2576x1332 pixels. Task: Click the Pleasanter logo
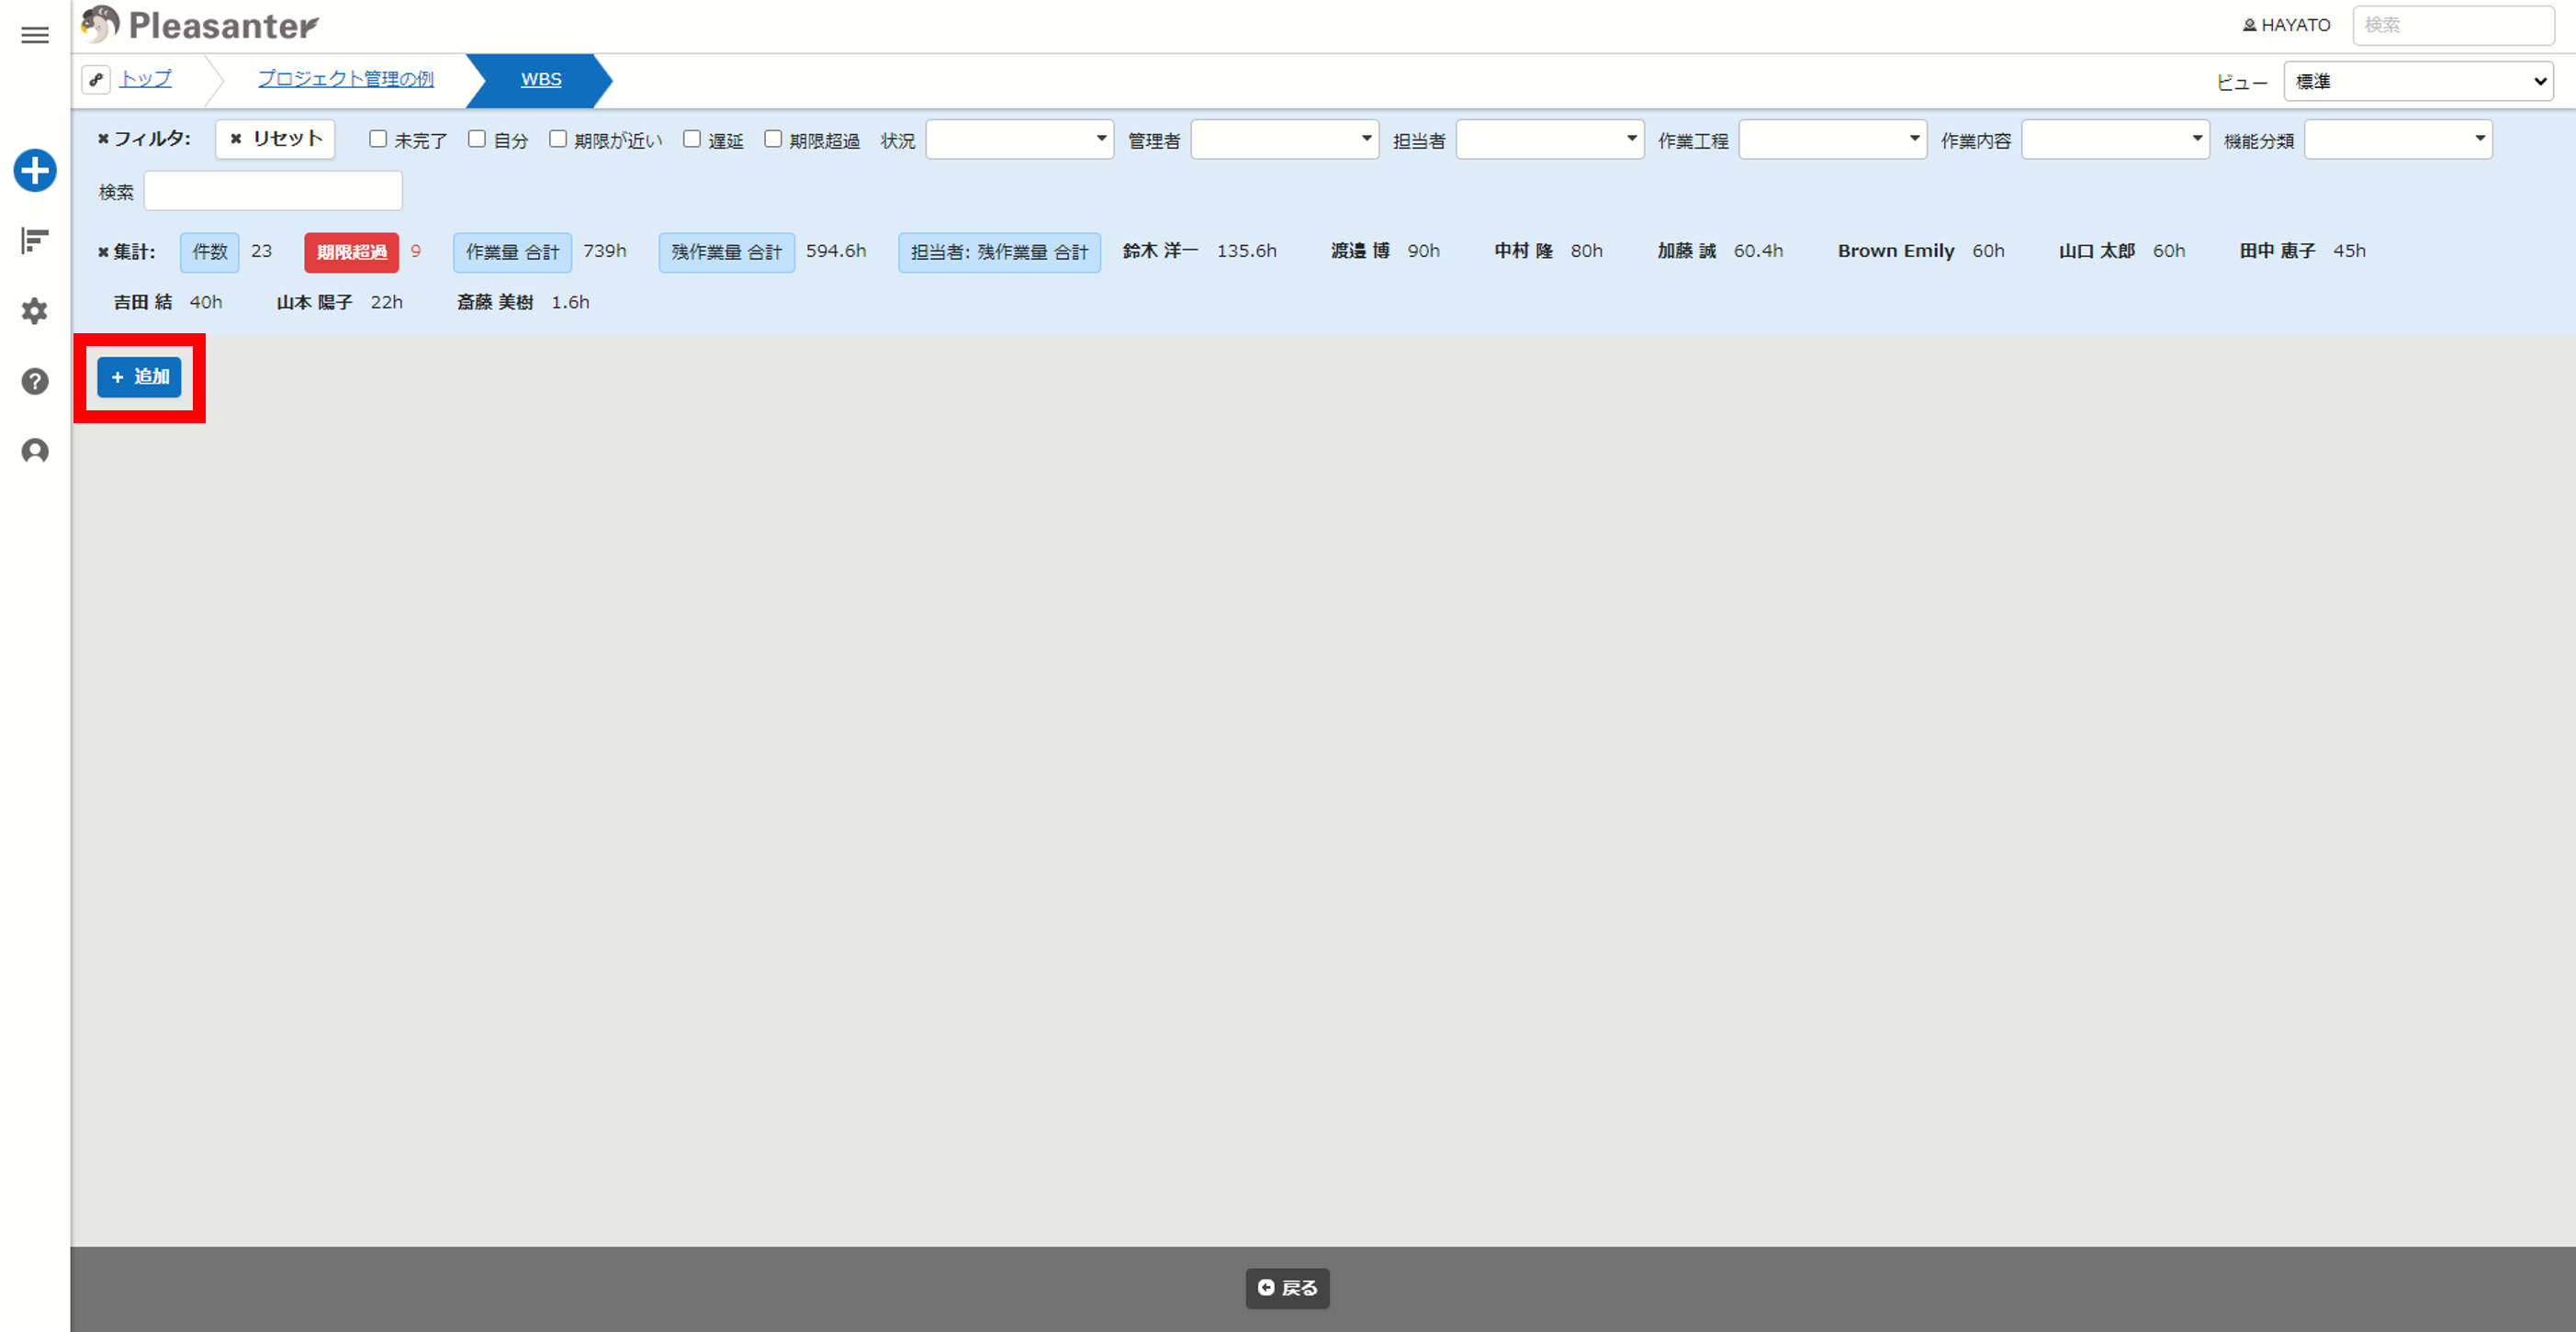point(200,25)
